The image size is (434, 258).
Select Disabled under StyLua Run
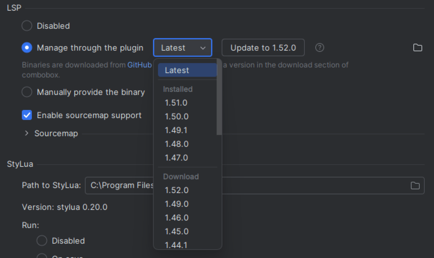coord(42,241)
